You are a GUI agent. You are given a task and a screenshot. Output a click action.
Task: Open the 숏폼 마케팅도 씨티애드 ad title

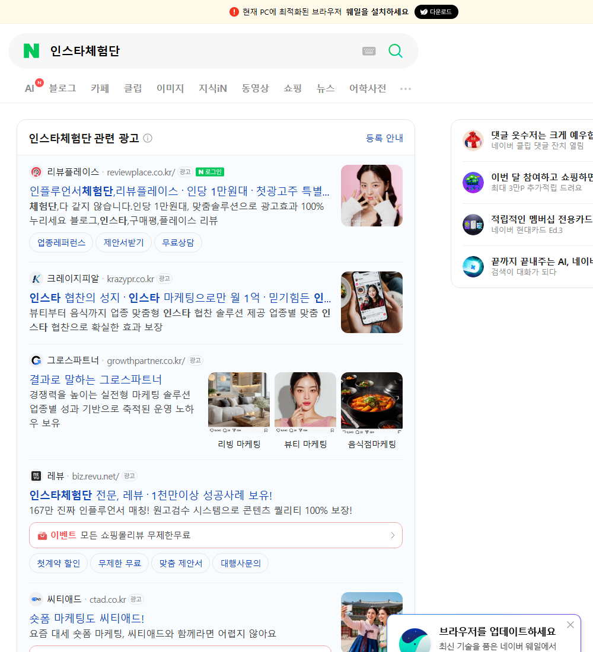point(87,618)
